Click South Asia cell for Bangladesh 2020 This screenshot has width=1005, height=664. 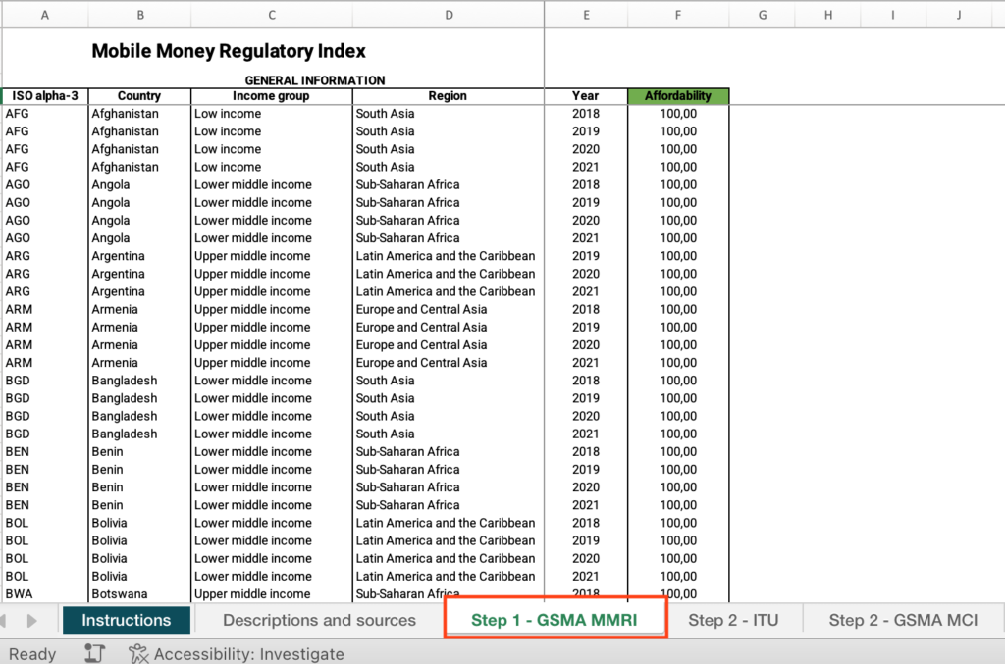click(448, 416)
